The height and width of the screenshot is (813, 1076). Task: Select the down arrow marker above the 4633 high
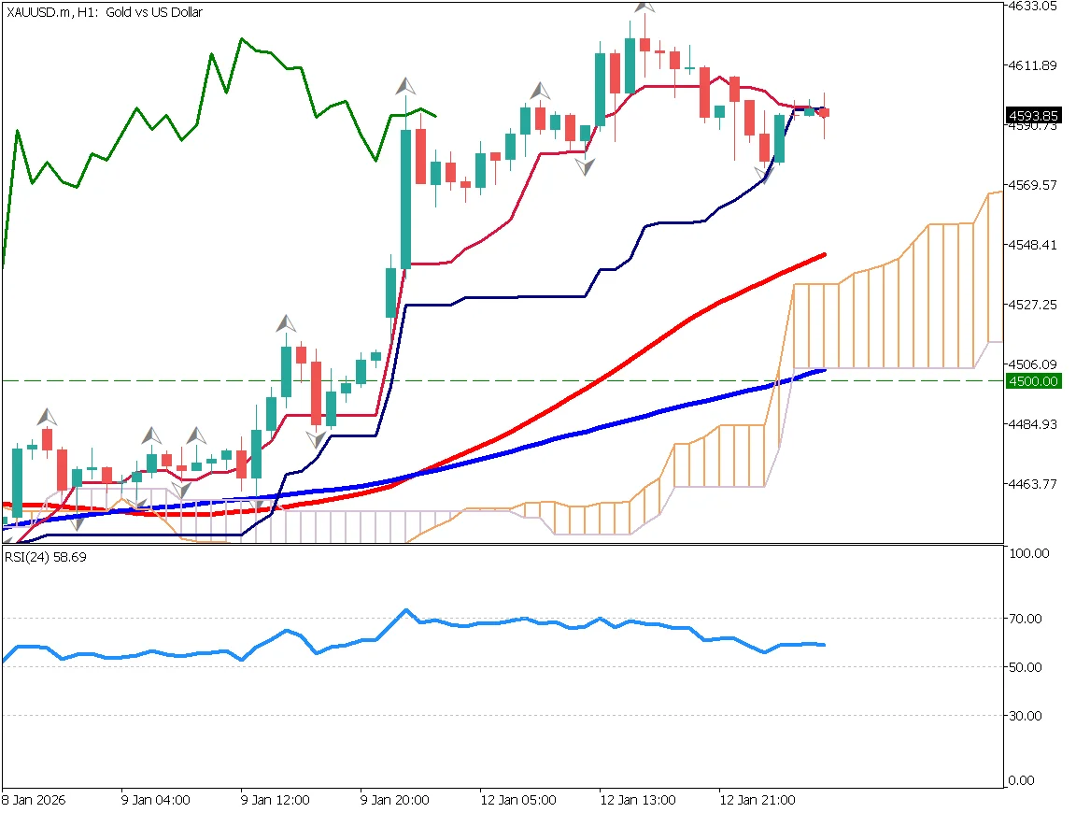(645, 7)
